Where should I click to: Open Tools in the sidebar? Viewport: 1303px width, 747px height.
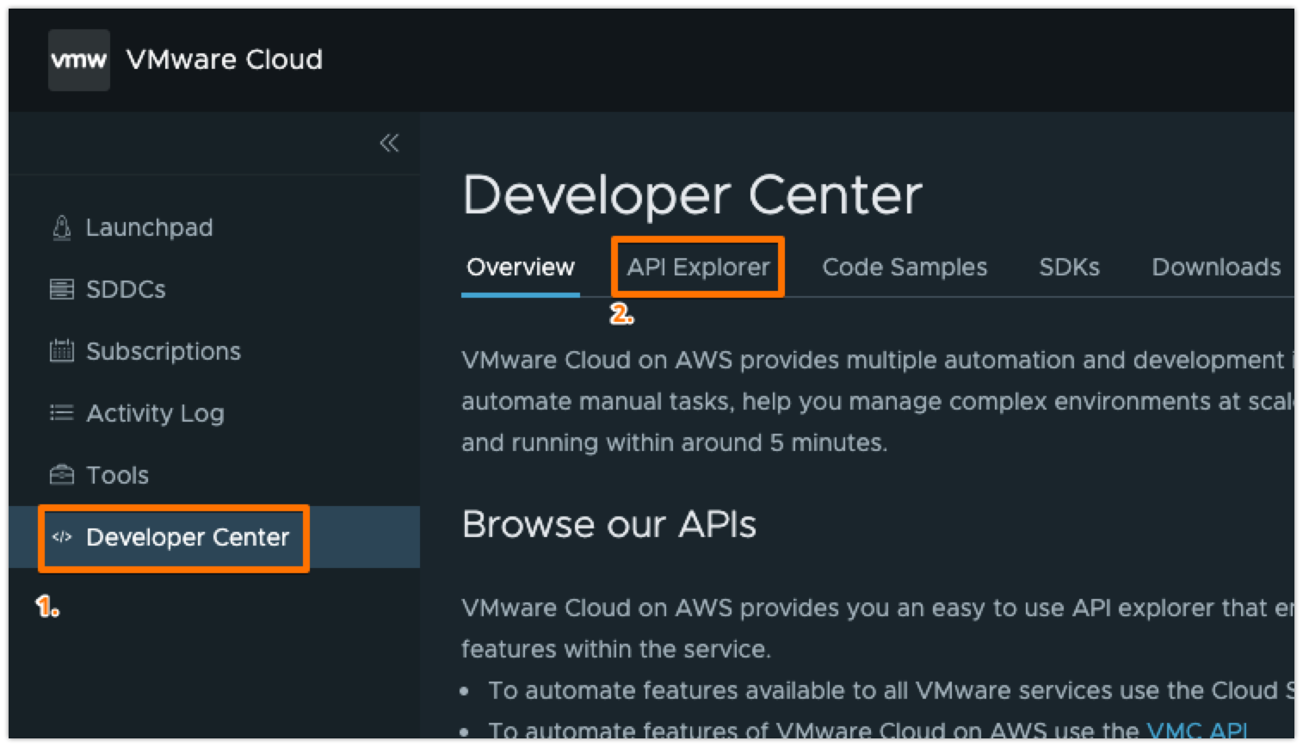[118, 475]
